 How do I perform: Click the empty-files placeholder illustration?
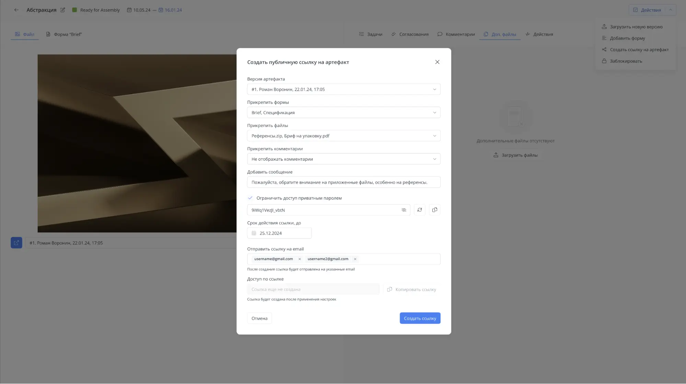tap(515, 117)
